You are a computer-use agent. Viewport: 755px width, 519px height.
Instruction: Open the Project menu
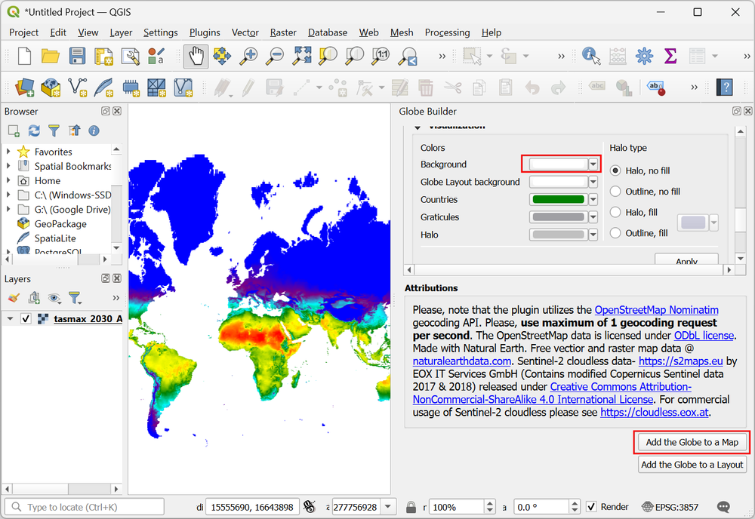tap(23, 32)
